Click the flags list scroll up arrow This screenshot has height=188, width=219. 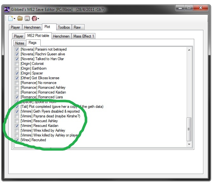[189, 50]
